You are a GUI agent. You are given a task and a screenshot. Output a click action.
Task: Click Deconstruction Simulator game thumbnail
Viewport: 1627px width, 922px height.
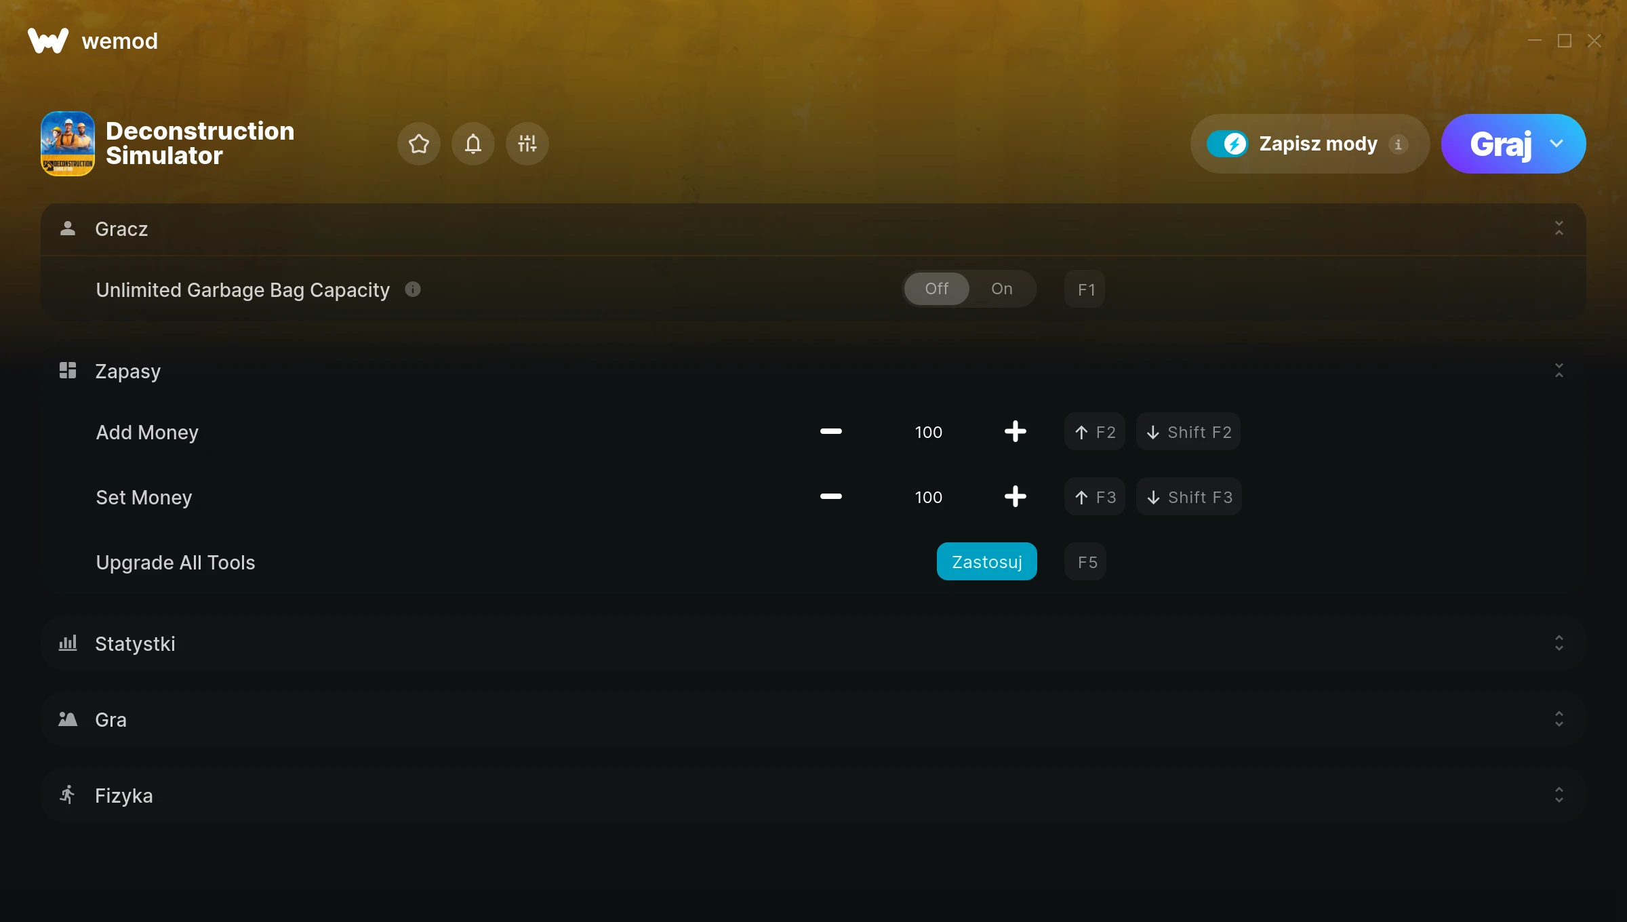pyautogui.click(x=68, y=144)
